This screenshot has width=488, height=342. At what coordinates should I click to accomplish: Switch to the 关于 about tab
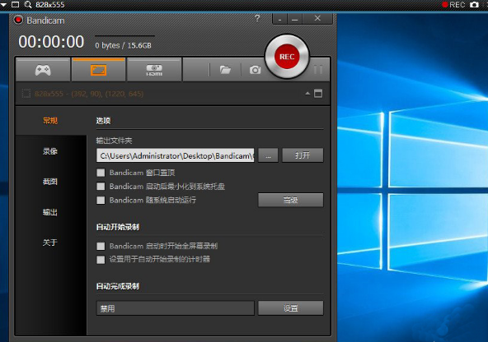(x=50, y=243)
